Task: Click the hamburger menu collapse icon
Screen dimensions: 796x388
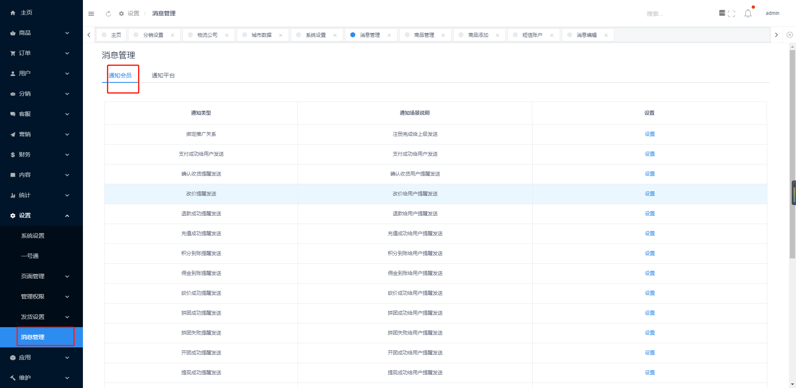Action: (x=91, y=14)
